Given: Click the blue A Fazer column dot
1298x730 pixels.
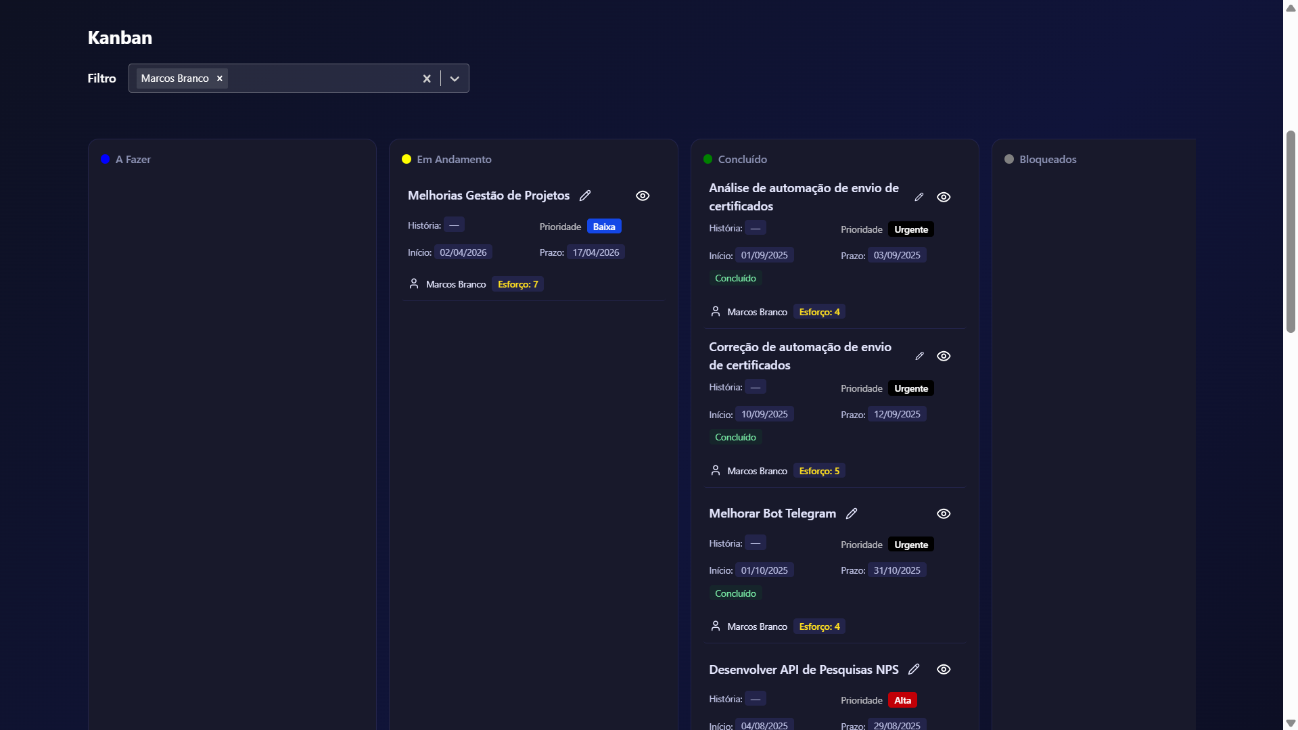Looking at the screenshot, I should pyautogui.click(x=105, y=159).
